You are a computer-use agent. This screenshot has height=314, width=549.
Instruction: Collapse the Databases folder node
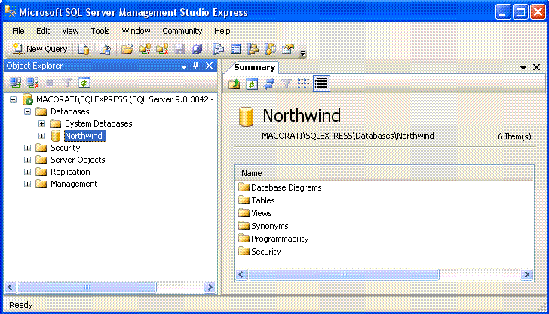click(x=27, y=112)
